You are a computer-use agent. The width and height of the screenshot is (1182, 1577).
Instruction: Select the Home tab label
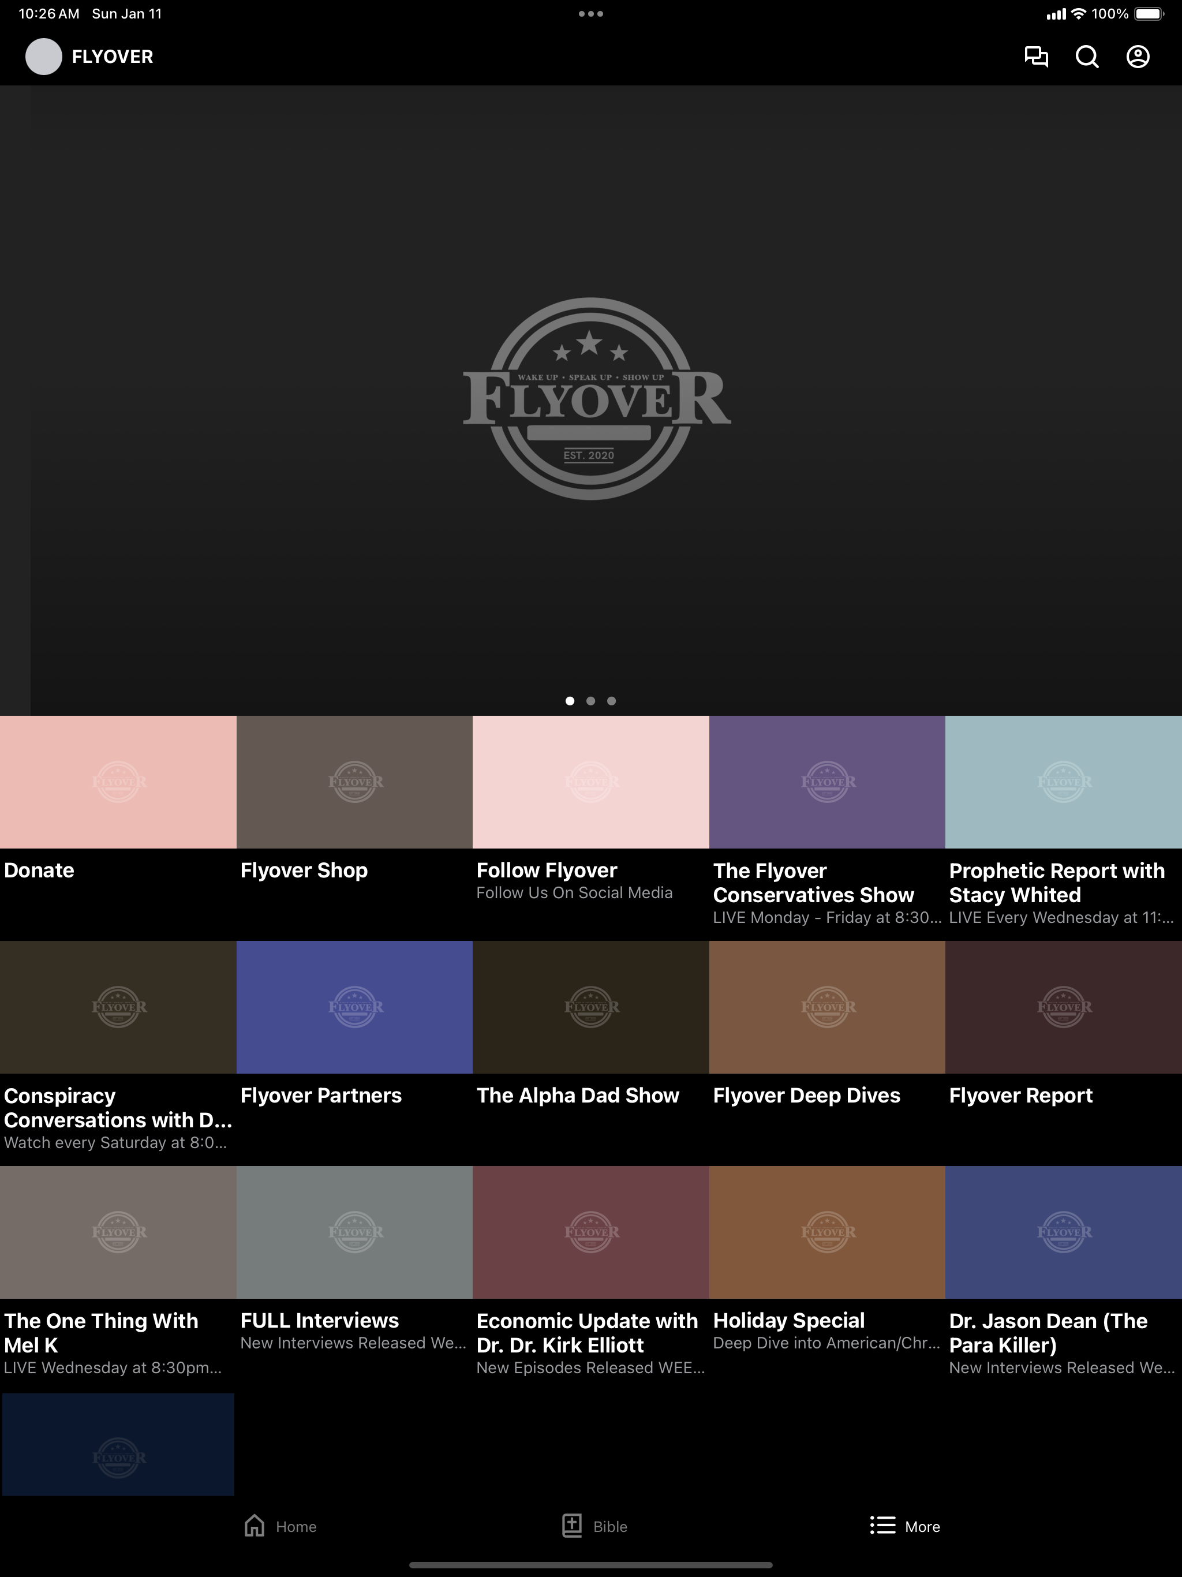click(297, 1526)
